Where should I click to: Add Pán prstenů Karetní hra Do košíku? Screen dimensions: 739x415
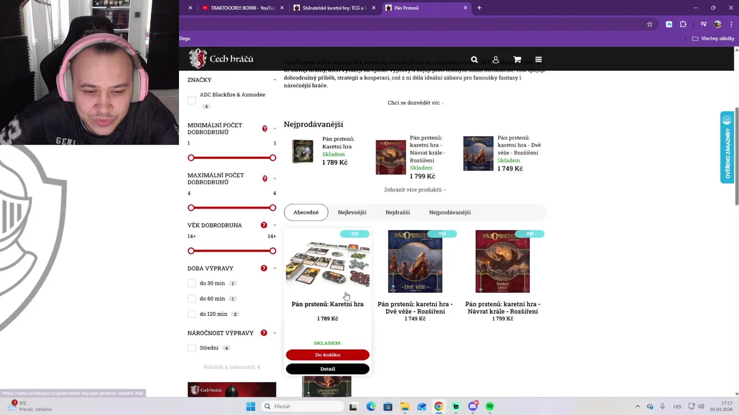327,355
